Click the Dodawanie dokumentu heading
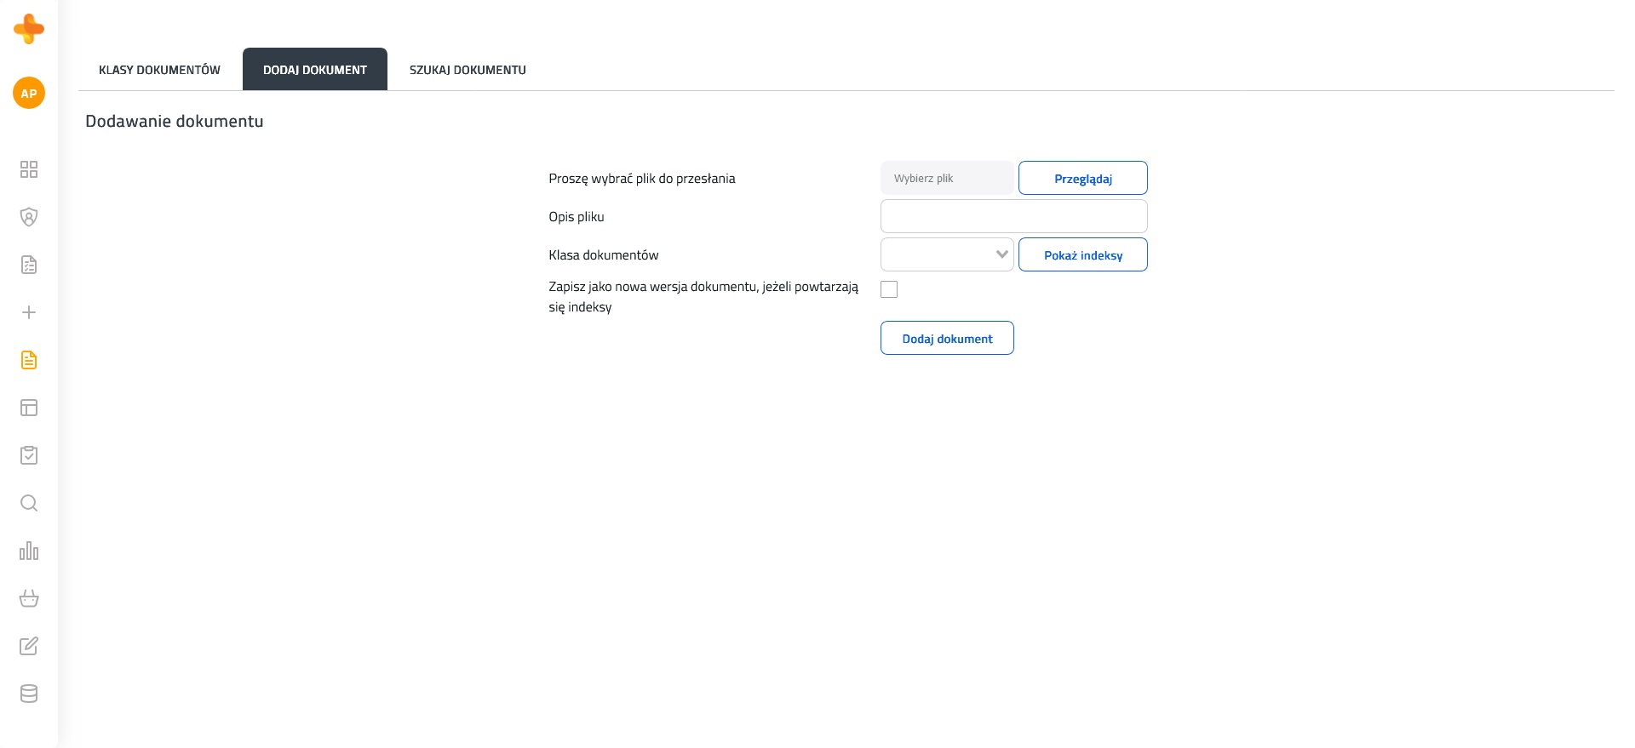 click(x=175, y=121)
